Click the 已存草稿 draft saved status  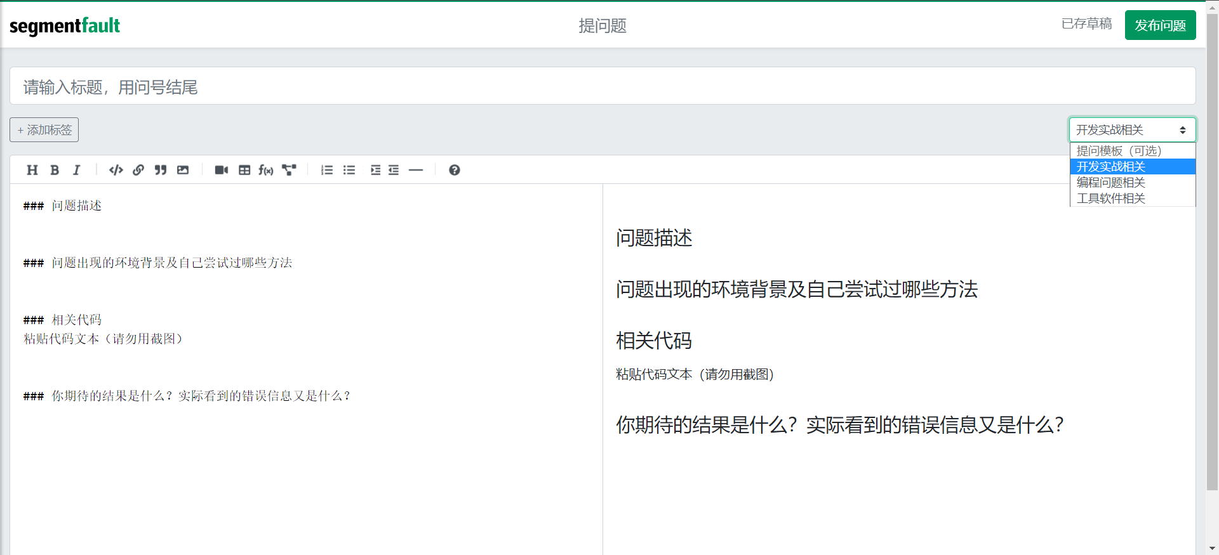tap(1086, 24)
